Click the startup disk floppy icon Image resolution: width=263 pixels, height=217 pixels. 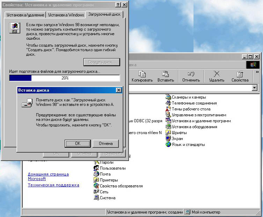(x=15, y=28)
